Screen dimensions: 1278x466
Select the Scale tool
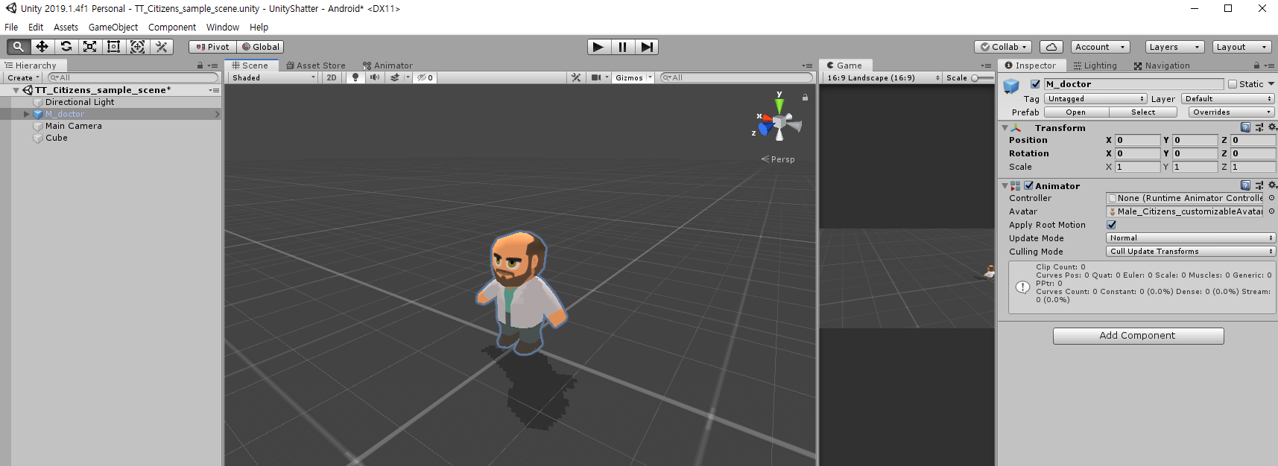pos(89,47)
